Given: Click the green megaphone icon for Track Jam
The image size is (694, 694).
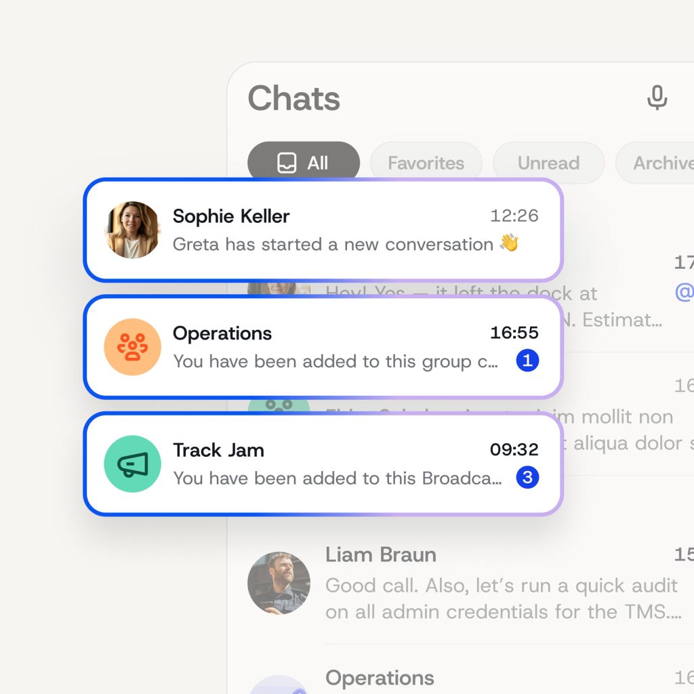Looking at the screenshot, I should (133, 464).
